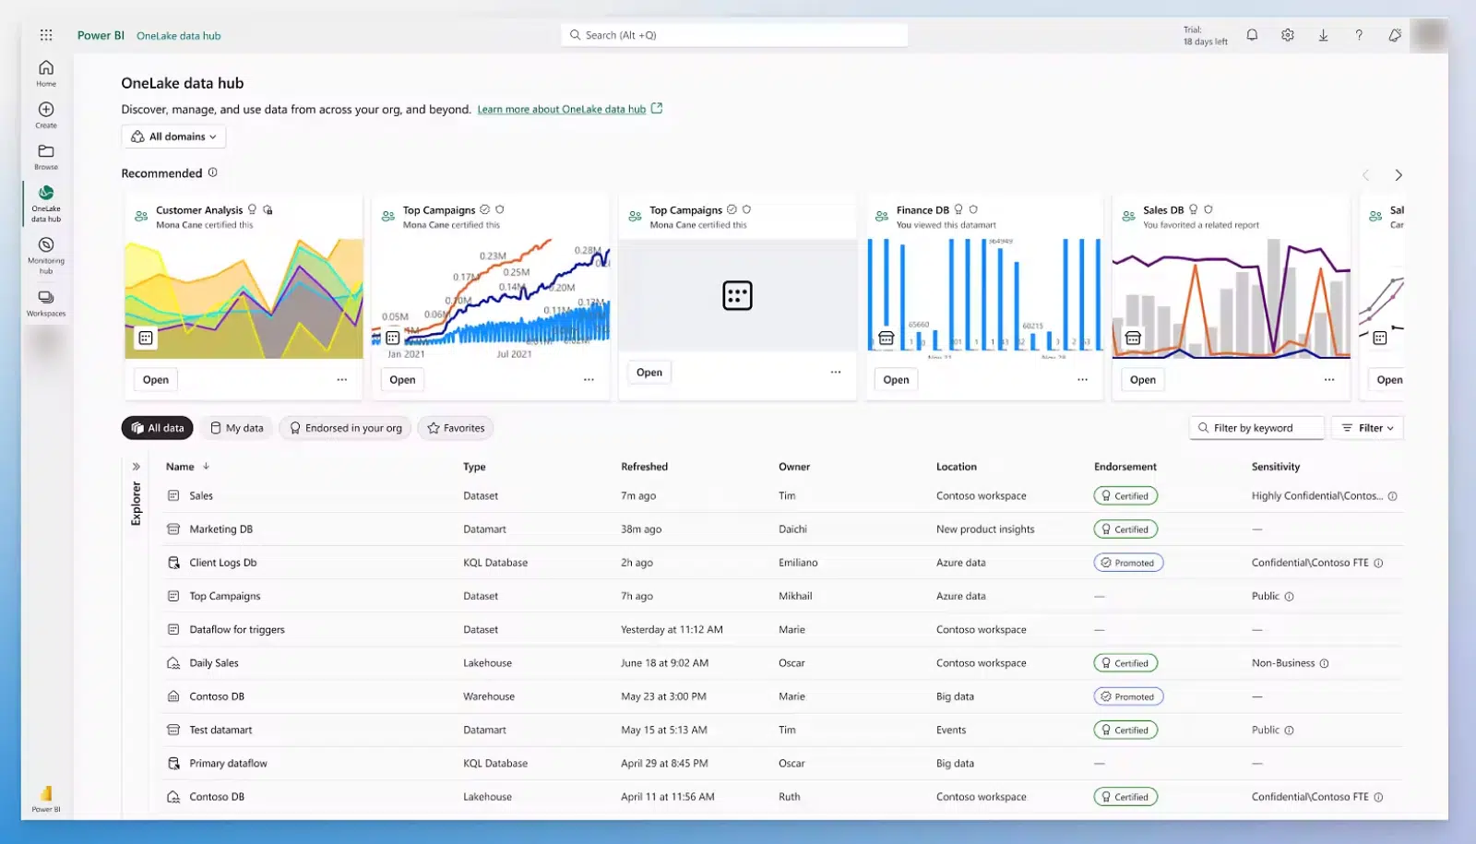The image size is (1476, 844).
Task: Click the Contoso DB warehouse icon
Action: click(x=173, y=696)
